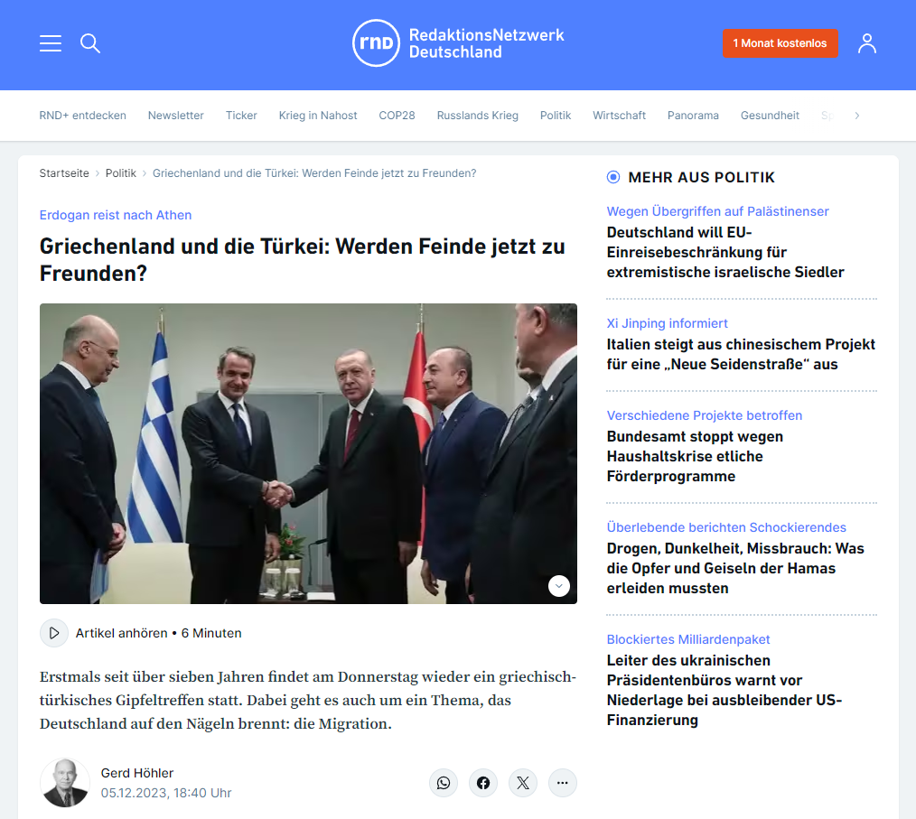This screenshot has width=916, height=819.
Task: Open Startseite breadcrumb link
Action: (x=64, y=173)
